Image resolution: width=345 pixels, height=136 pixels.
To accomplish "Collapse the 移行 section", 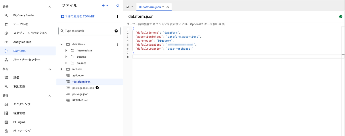I will click(49, 69).
